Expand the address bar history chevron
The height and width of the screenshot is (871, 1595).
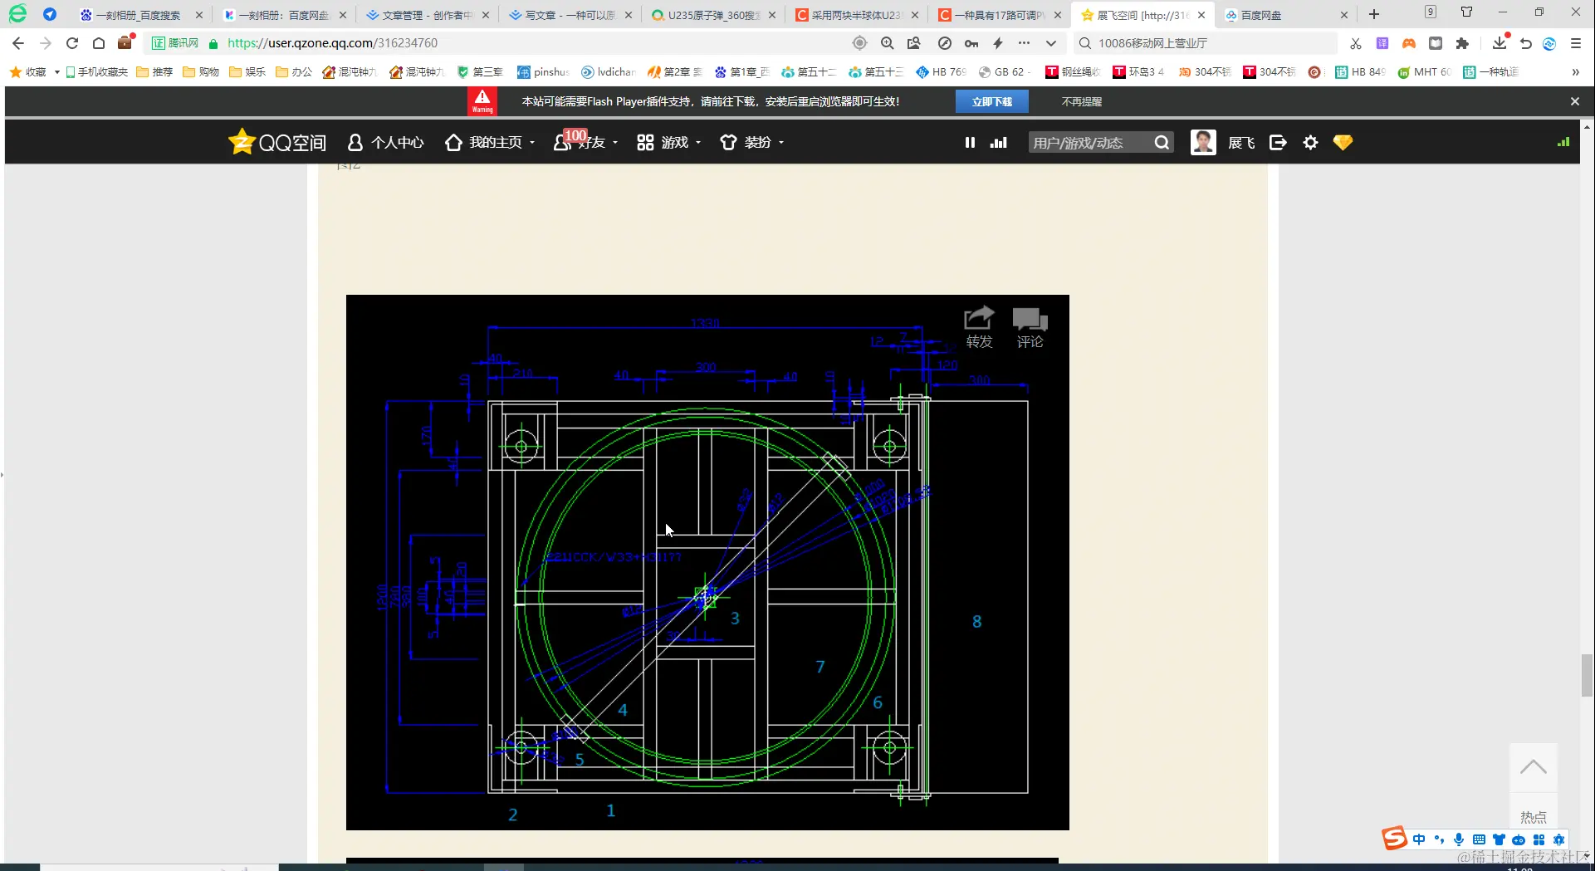click(1051, 43)
